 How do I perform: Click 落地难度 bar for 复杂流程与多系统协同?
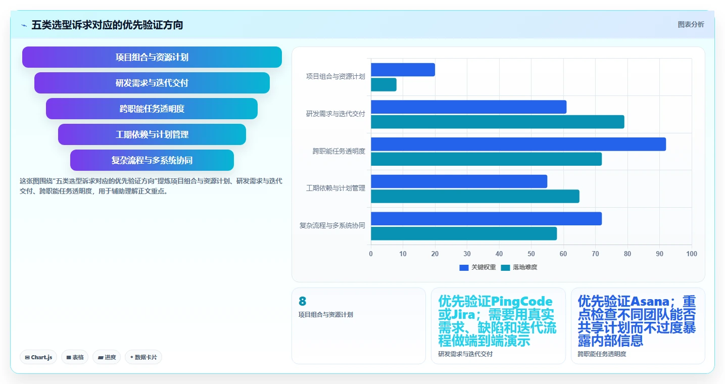click(x=464, y=233)
